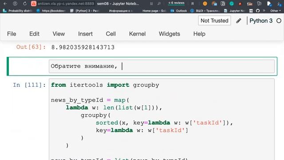284x160 pixels.
Task: Open the Edit menu
Action: (x=34, y=34)
